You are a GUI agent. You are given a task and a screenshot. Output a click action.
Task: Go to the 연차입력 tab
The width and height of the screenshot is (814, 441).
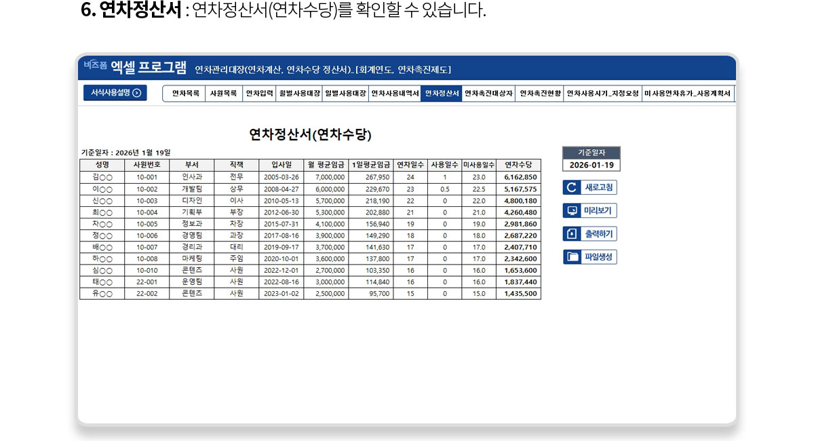(259, 94)
